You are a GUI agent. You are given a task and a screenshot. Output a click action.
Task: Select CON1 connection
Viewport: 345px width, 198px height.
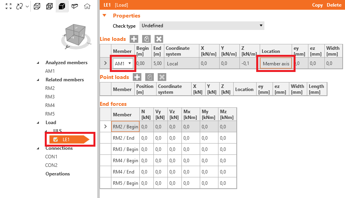(x=51, y=157)
